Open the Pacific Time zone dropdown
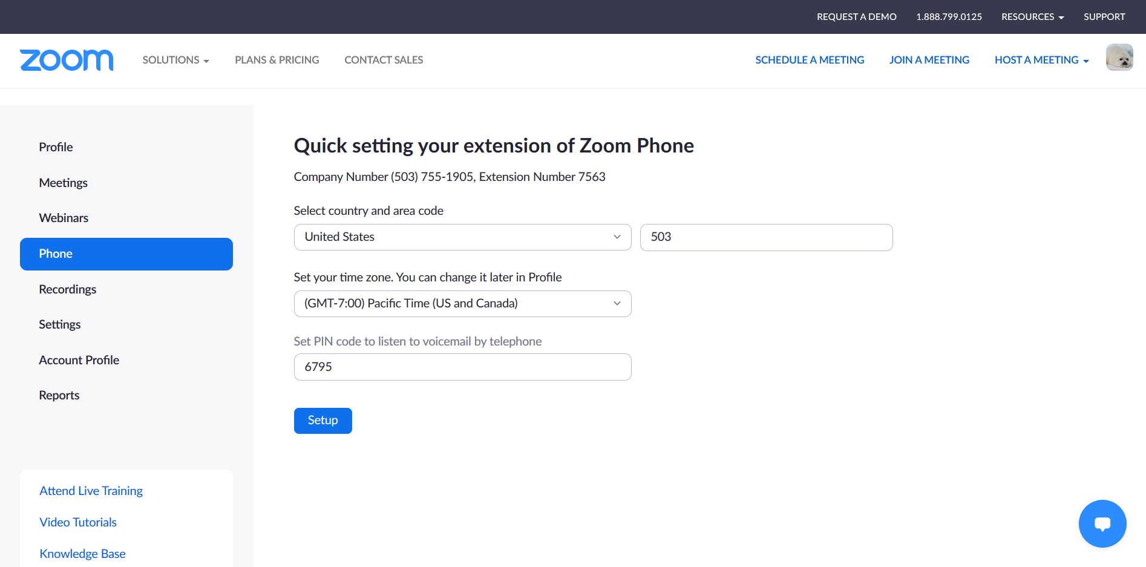Image resolution: width=1146 pixels, height=567 pixels. (462, 304)
